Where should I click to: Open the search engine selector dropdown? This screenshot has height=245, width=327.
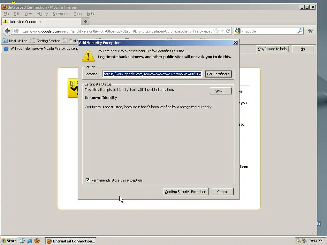click(239, 31)
